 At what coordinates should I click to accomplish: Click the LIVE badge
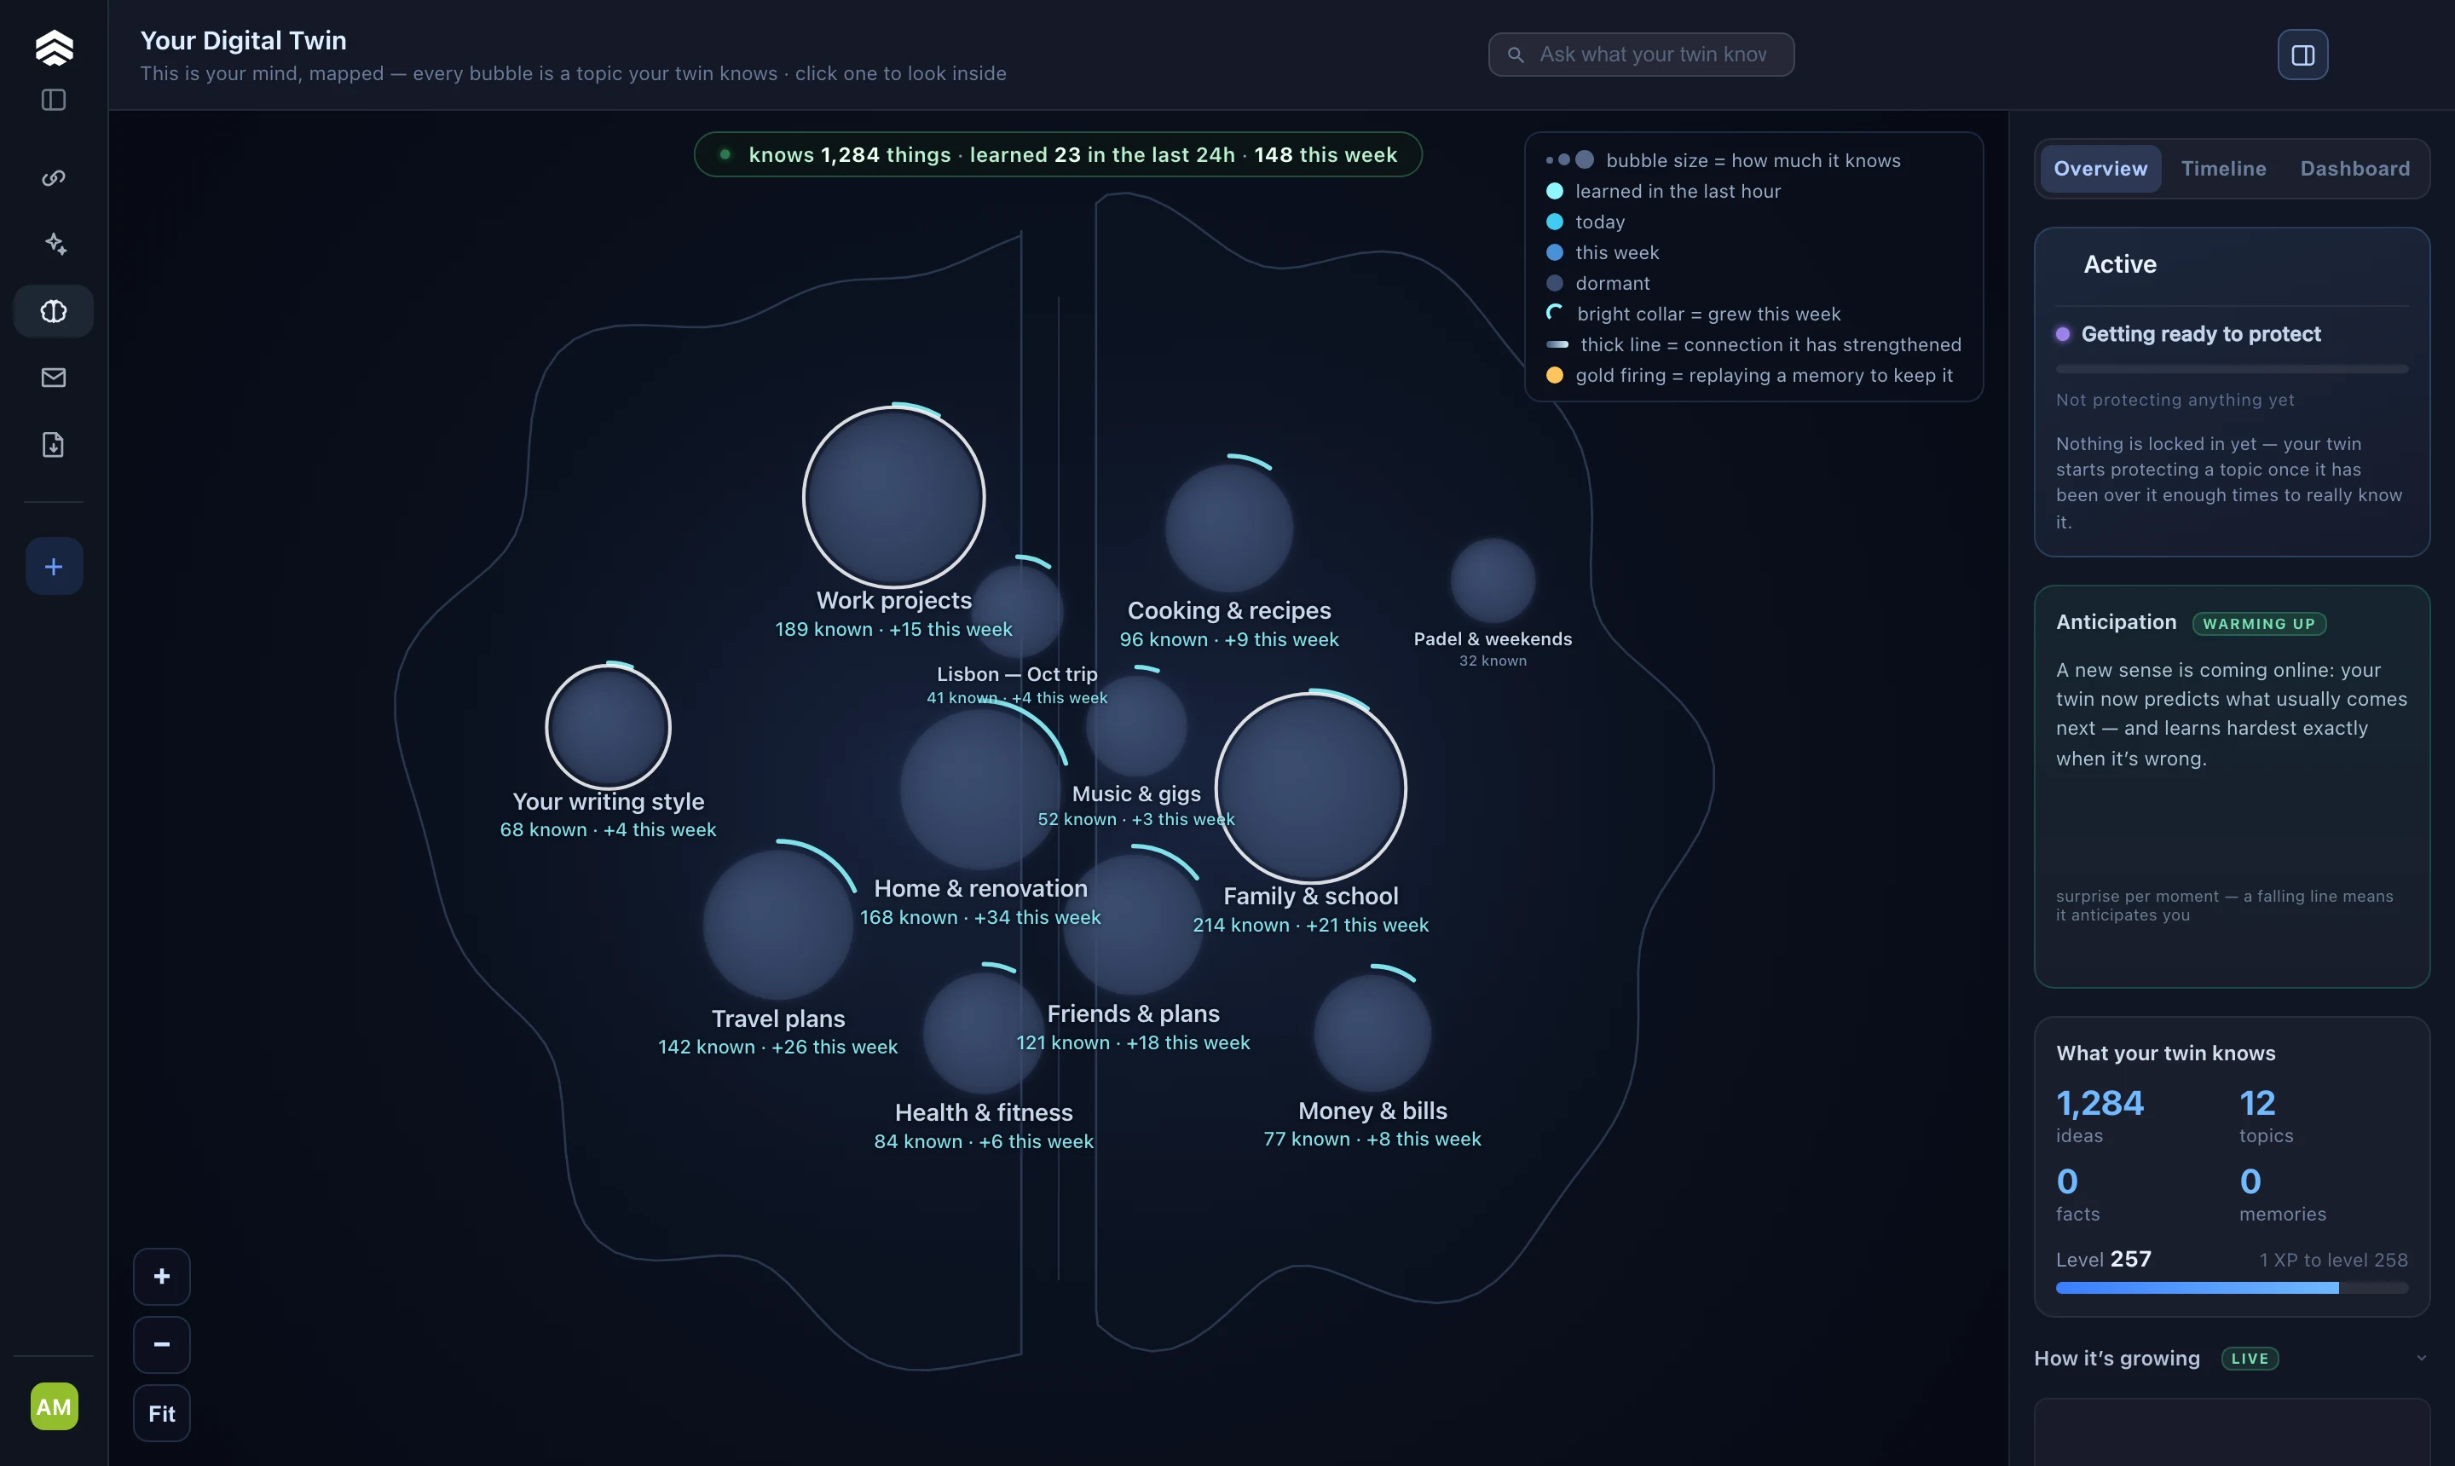pyautogui.click(x=2250, y=1359)
